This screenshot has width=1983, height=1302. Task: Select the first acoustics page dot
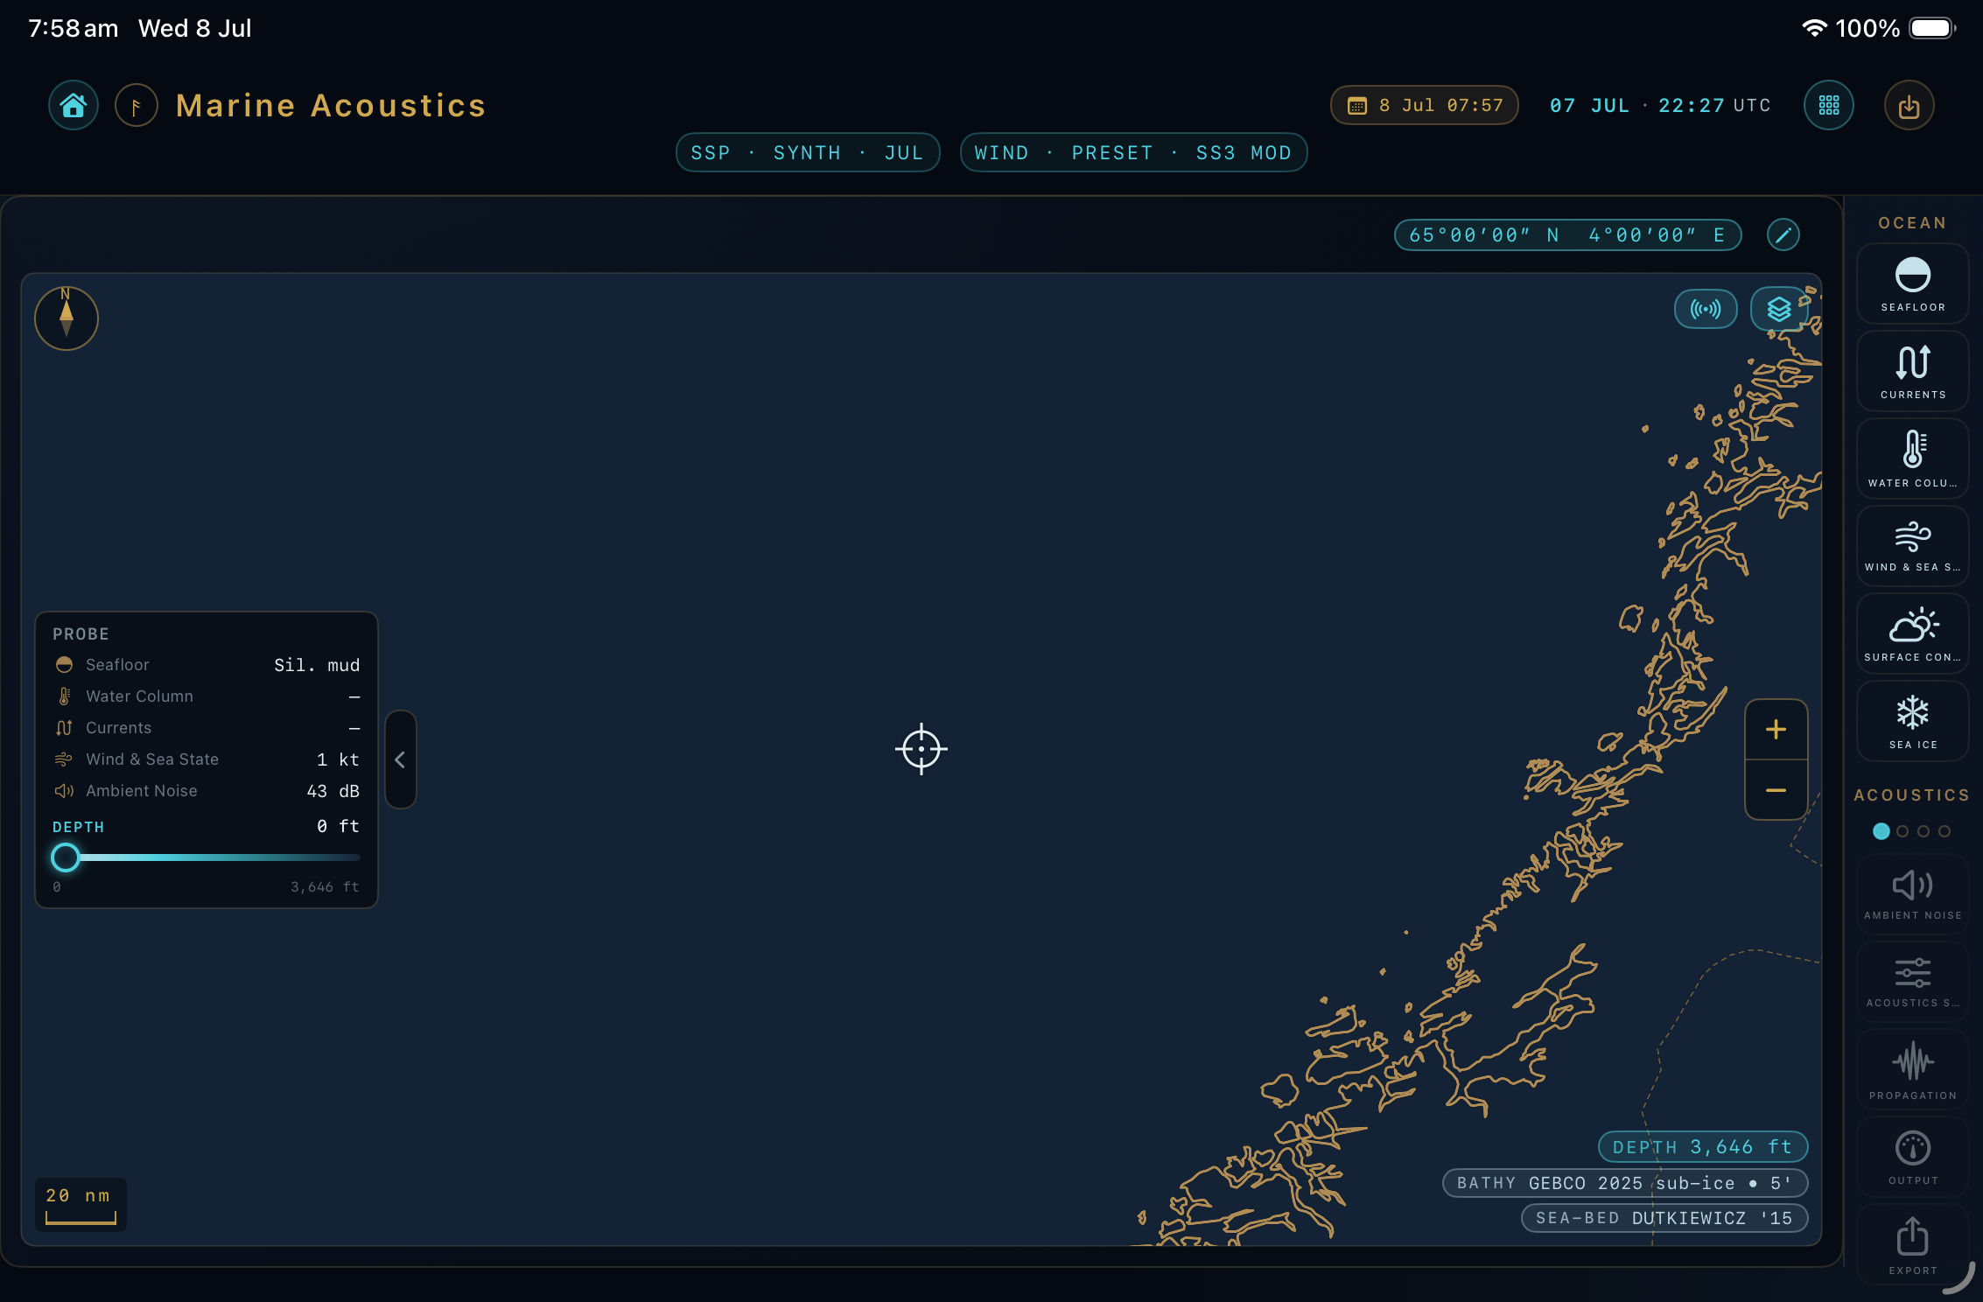(1881, 831)
